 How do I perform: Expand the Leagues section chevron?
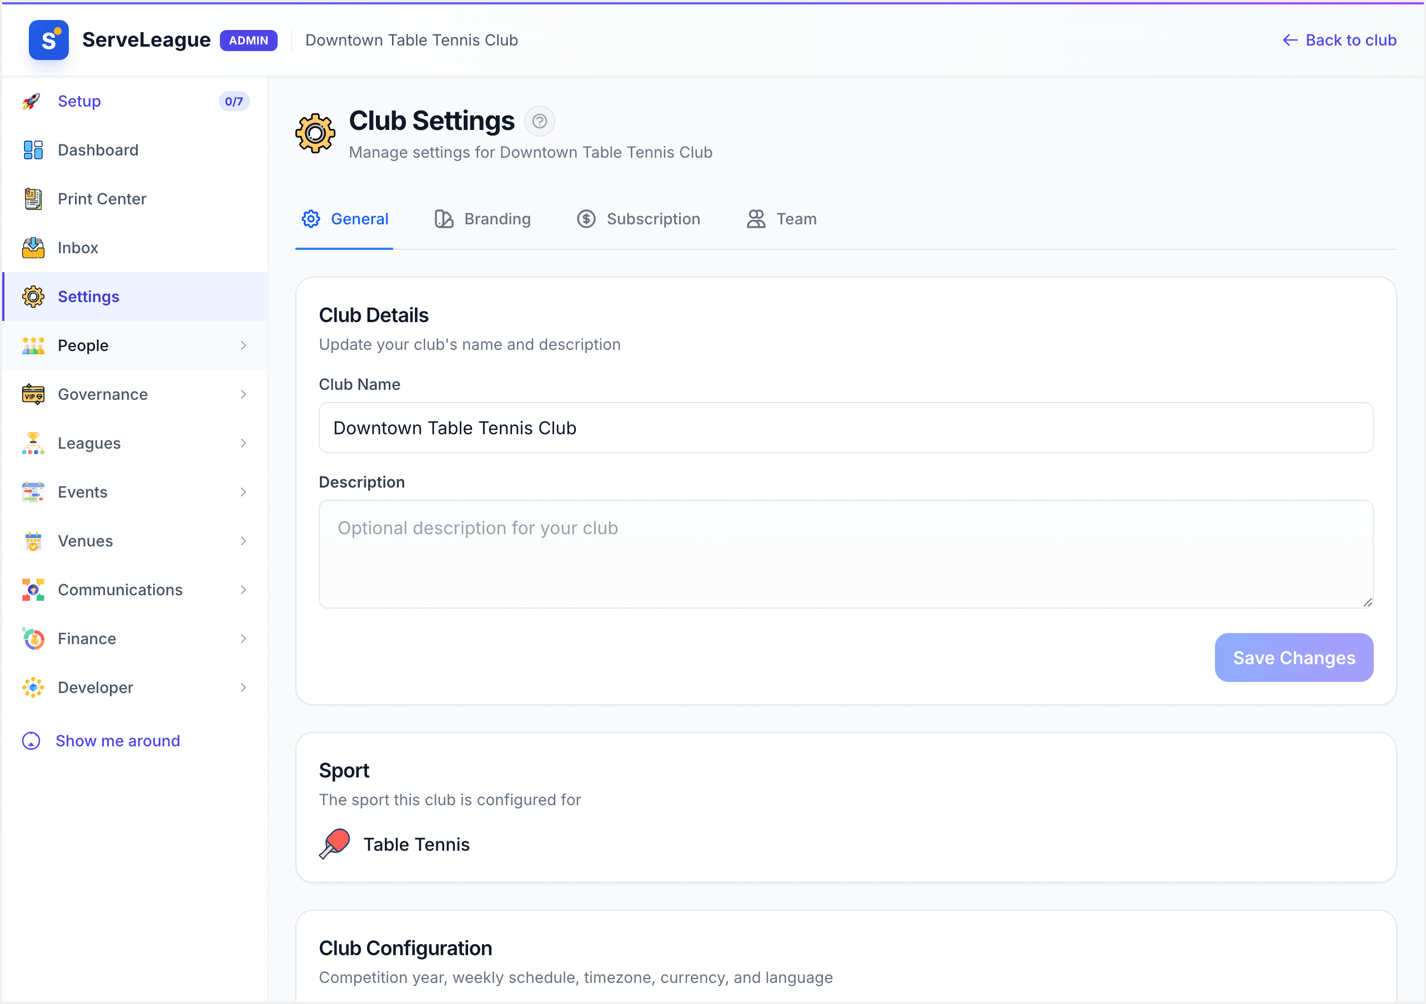pos(243,443)
